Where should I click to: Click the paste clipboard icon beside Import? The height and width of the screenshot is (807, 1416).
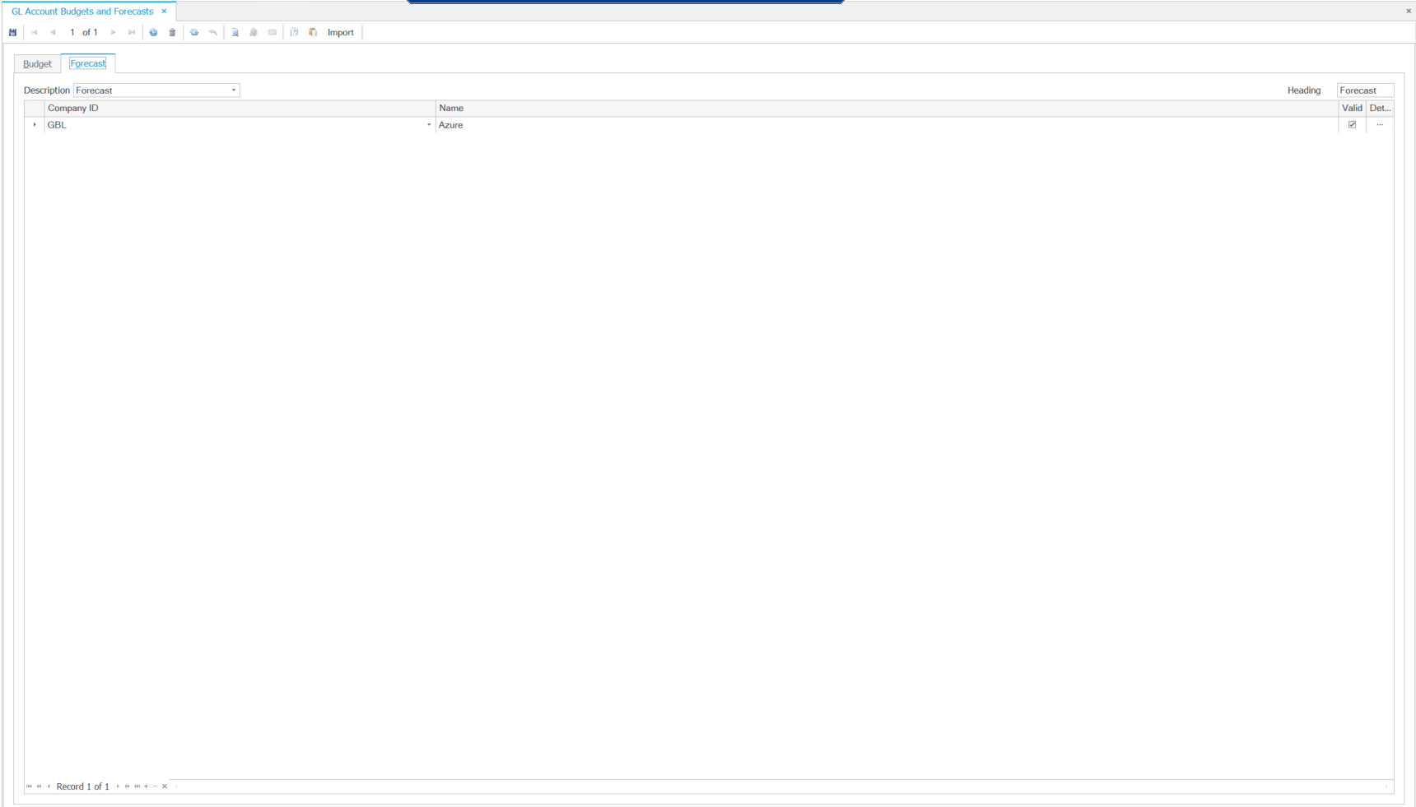click(313, 33)
